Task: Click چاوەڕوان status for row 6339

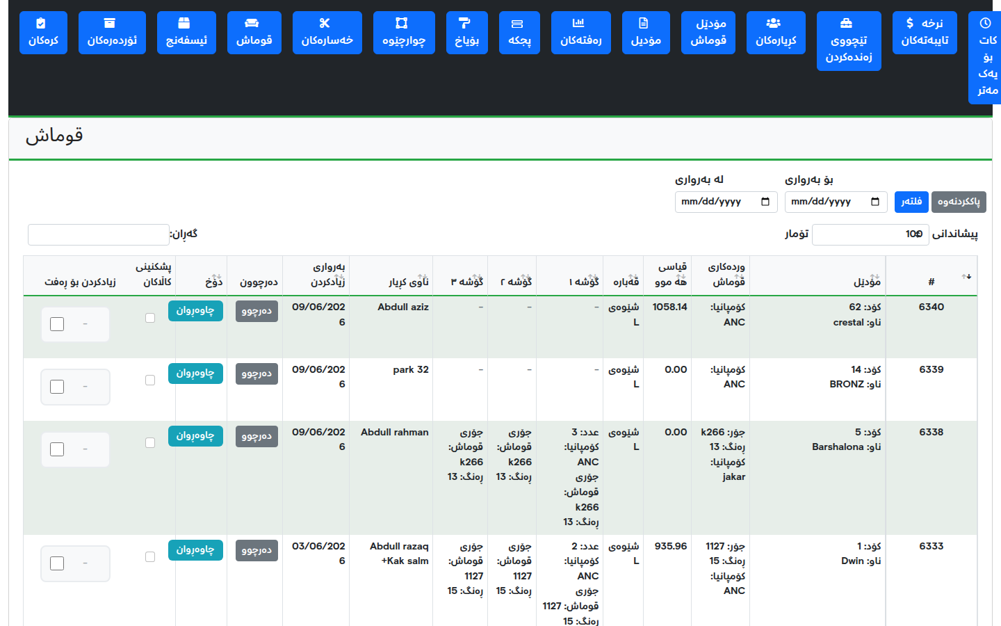Action: point(195,374)
